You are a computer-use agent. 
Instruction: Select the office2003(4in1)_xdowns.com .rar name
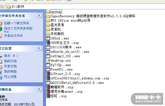point(80,78)
